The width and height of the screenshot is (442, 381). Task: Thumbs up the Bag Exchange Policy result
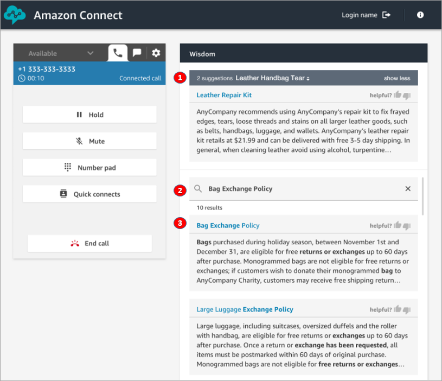[398, 225]
